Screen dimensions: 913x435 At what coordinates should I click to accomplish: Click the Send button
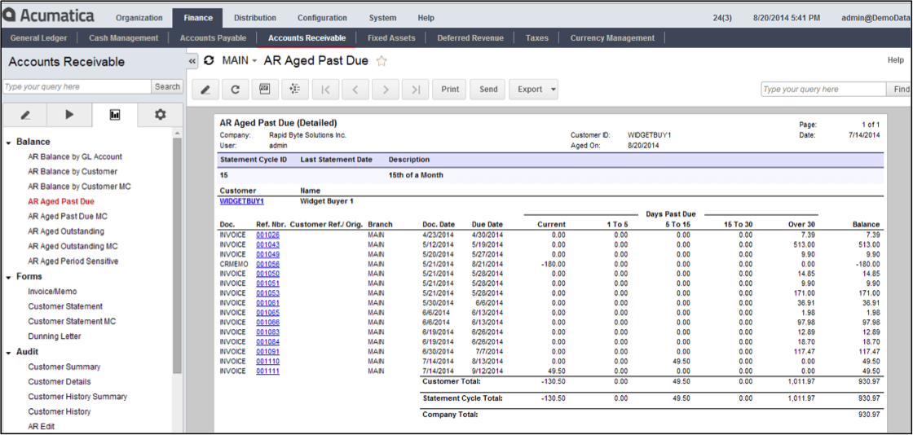488,90
